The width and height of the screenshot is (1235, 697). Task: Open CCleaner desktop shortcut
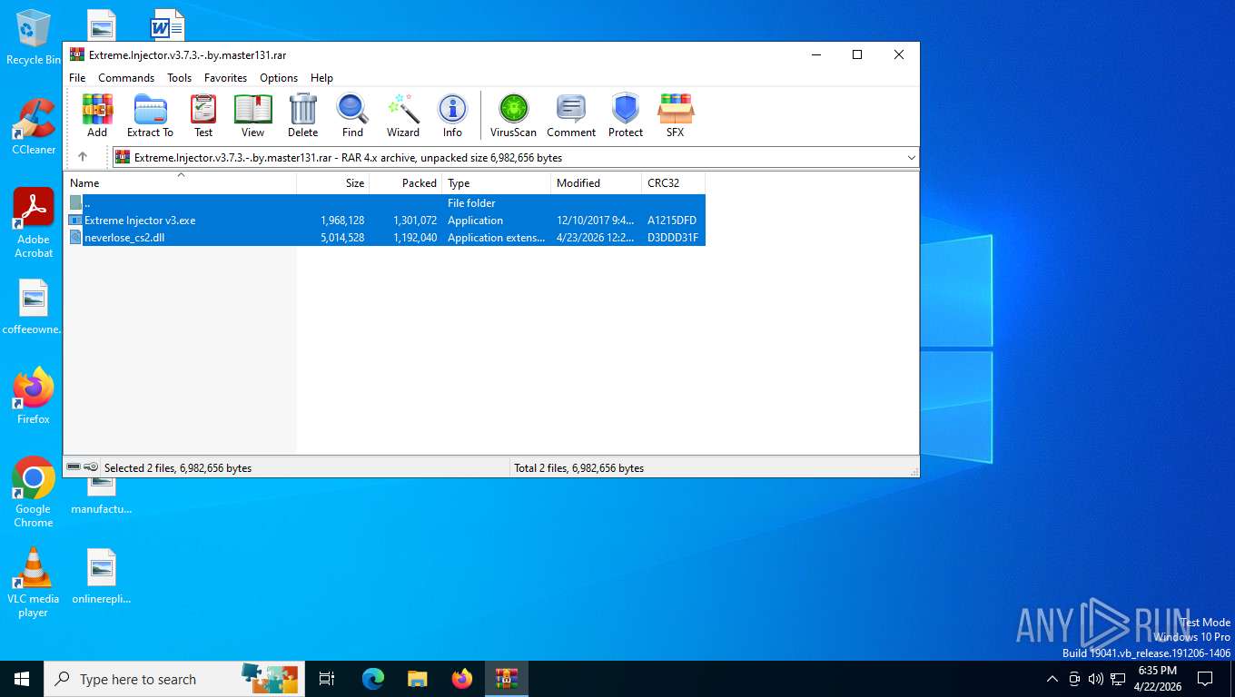34,127
